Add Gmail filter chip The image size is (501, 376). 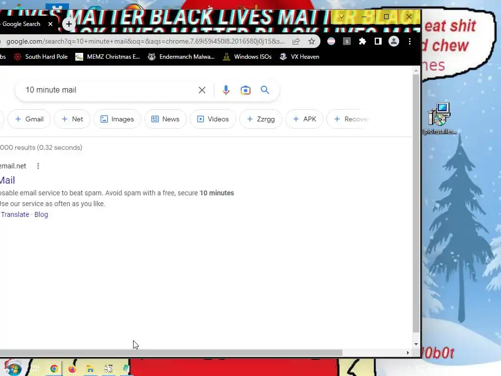click(29, 119)
